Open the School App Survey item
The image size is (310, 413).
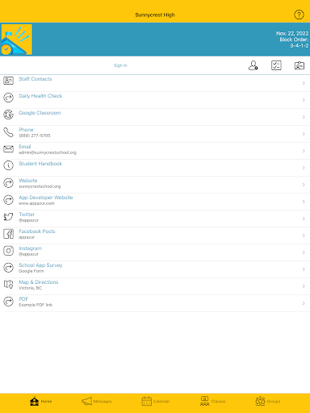click(155, 269)
